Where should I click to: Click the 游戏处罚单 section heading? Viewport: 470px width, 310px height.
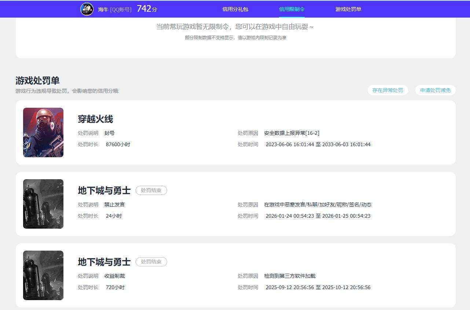[x=37, y=81]
